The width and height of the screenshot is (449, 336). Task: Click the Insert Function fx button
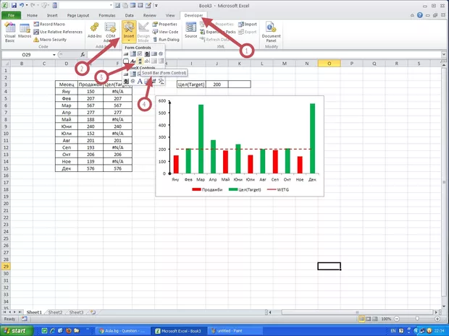pyautogui.click(x=83, y=55)
